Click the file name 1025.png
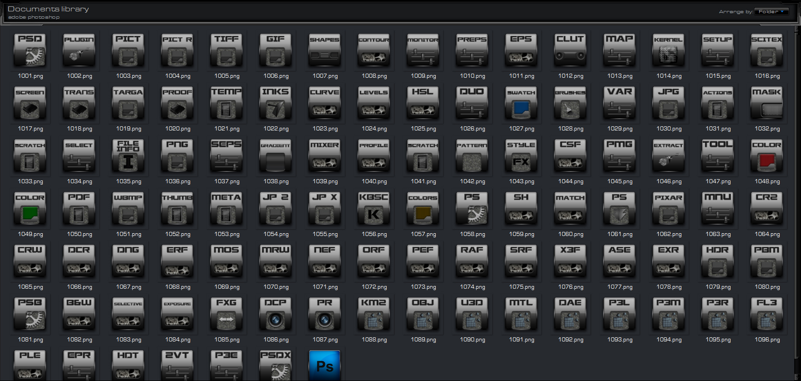 point(423,129)
